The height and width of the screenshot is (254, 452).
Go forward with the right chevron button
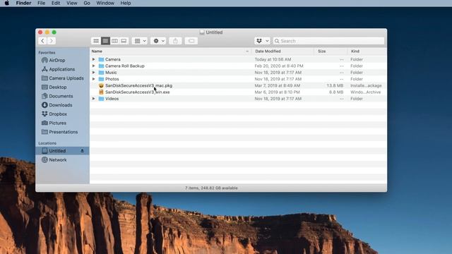(52, 41)
